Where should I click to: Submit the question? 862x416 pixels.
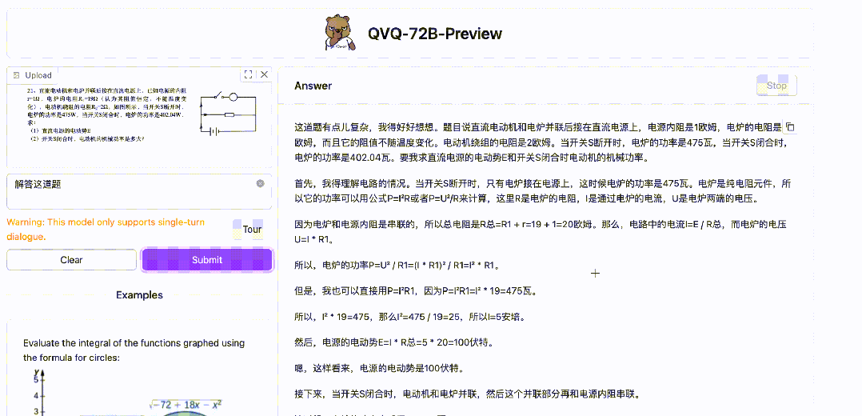tap(206, 260)
